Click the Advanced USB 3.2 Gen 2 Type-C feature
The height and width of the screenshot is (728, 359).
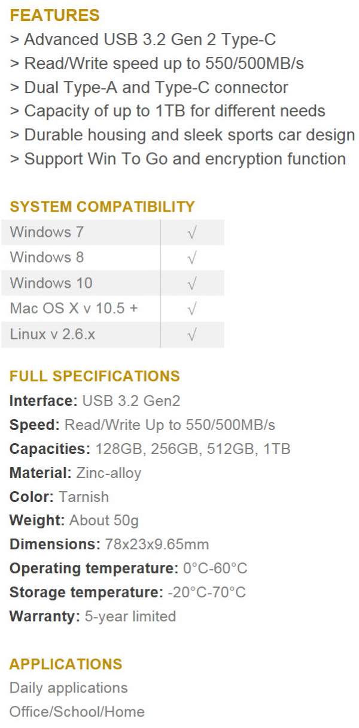click(143, 40)
